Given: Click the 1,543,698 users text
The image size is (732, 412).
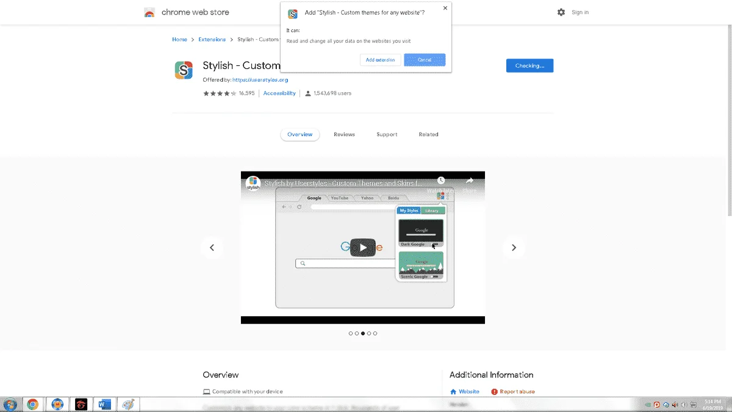Looking at the screenshot, I should (332, 93).
